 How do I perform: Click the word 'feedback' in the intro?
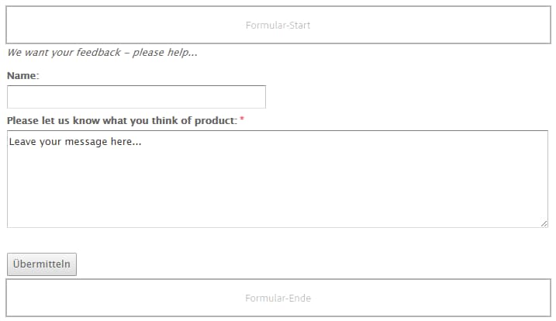click(x=98, y=52)
